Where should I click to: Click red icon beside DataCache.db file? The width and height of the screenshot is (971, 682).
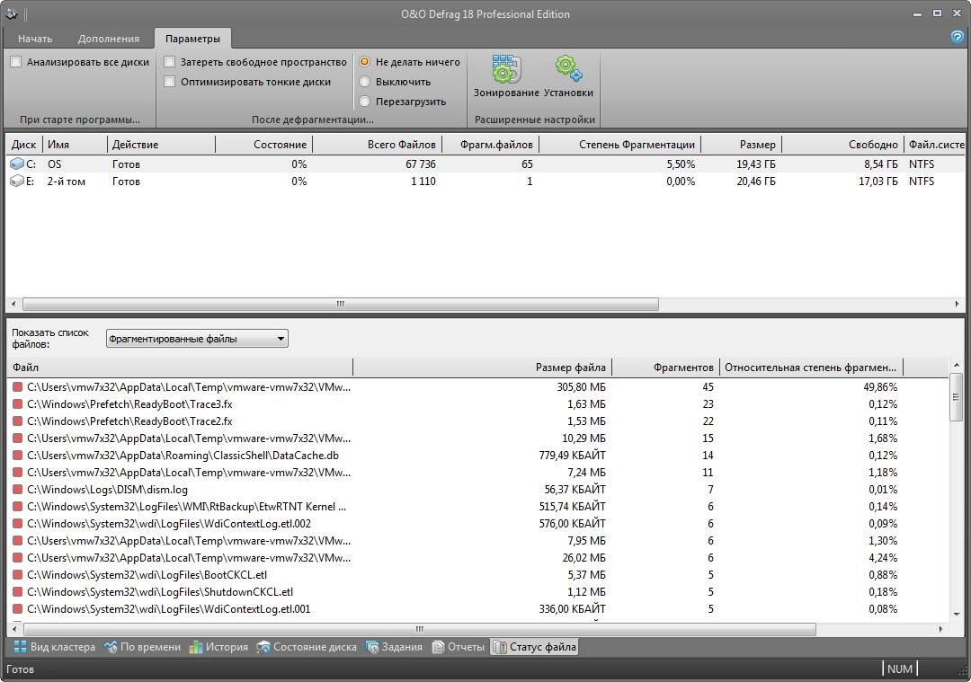click(x=17, y=456)
